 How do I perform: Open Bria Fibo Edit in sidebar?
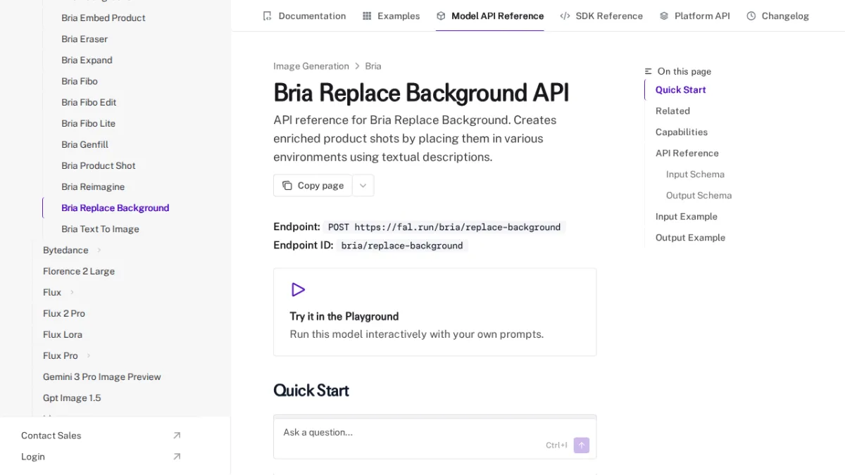click(89, 102)
